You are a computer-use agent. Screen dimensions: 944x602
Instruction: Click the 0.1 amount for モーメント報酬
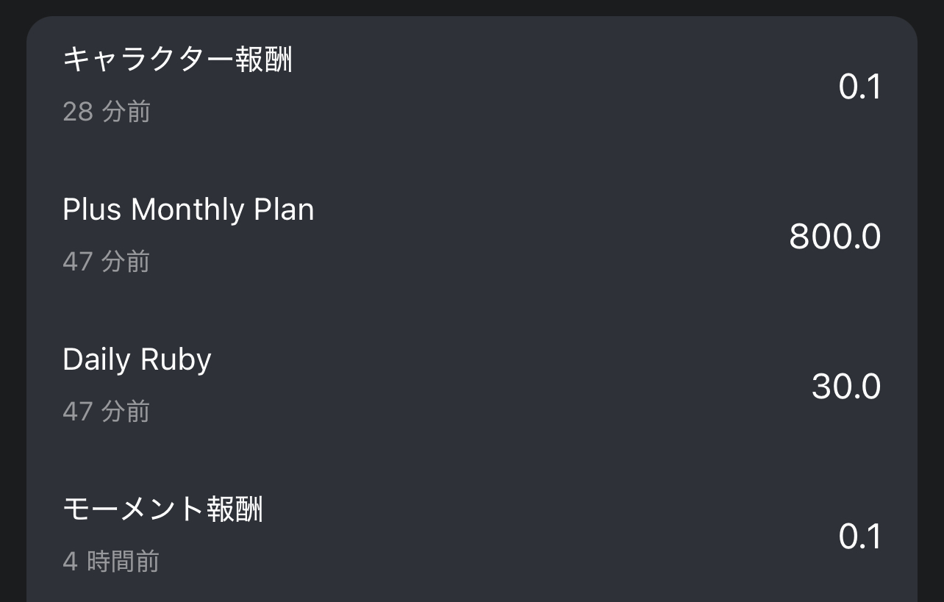859,537
